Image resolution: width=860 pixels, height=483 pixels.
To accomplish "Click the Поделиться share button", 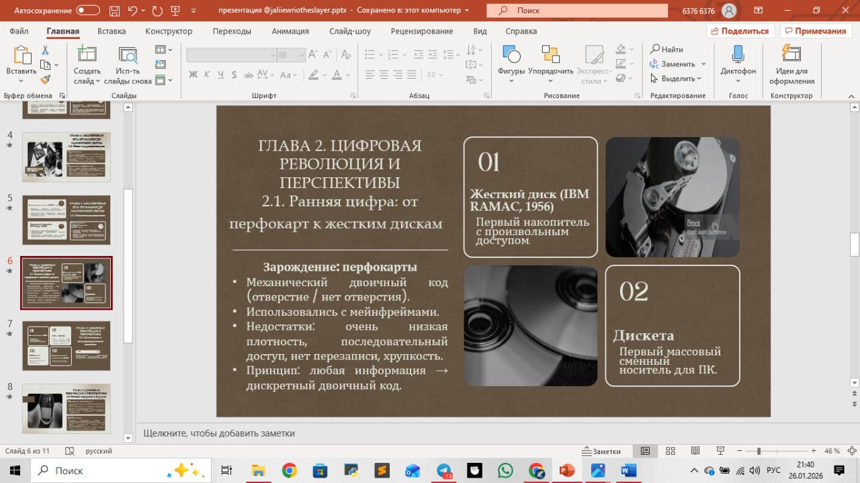I will pyautogui.click(x=740, y=32).
